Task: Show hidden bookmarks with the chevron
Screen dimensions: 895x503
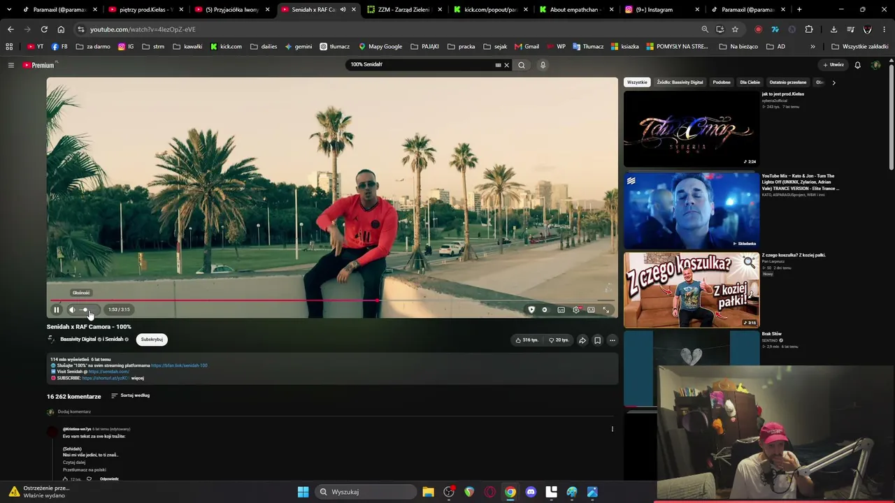Action: [x=812, y=47]
